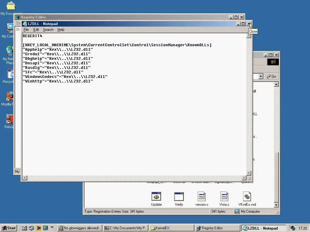
Task: Switch to the Registry Editor taskbar button
Action: coord(217,228)
